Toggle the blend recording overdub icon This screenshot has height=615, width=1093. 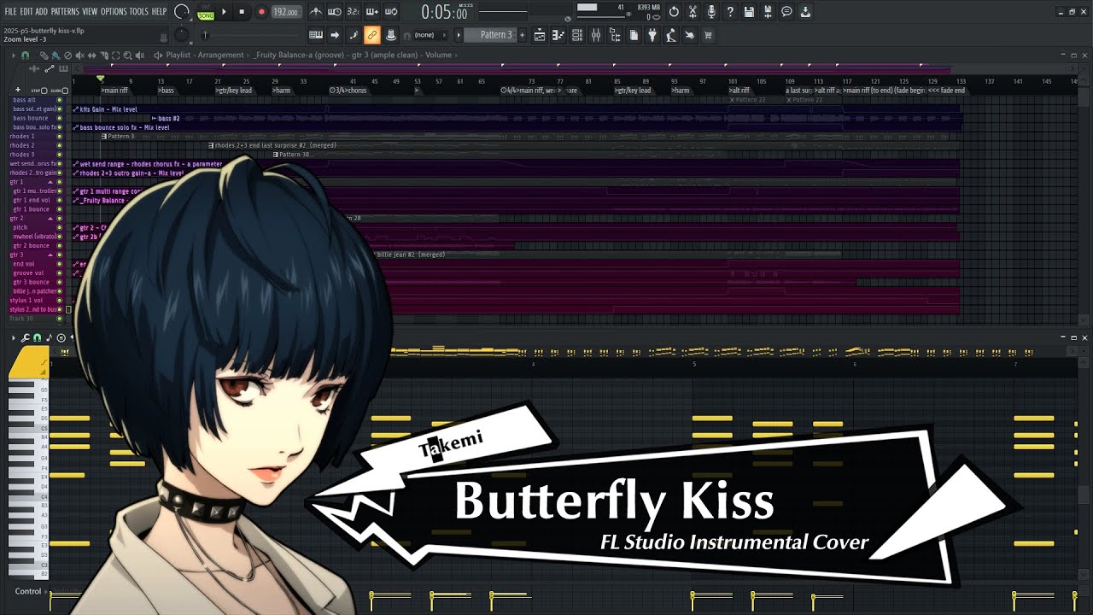(x=372, y=12)
